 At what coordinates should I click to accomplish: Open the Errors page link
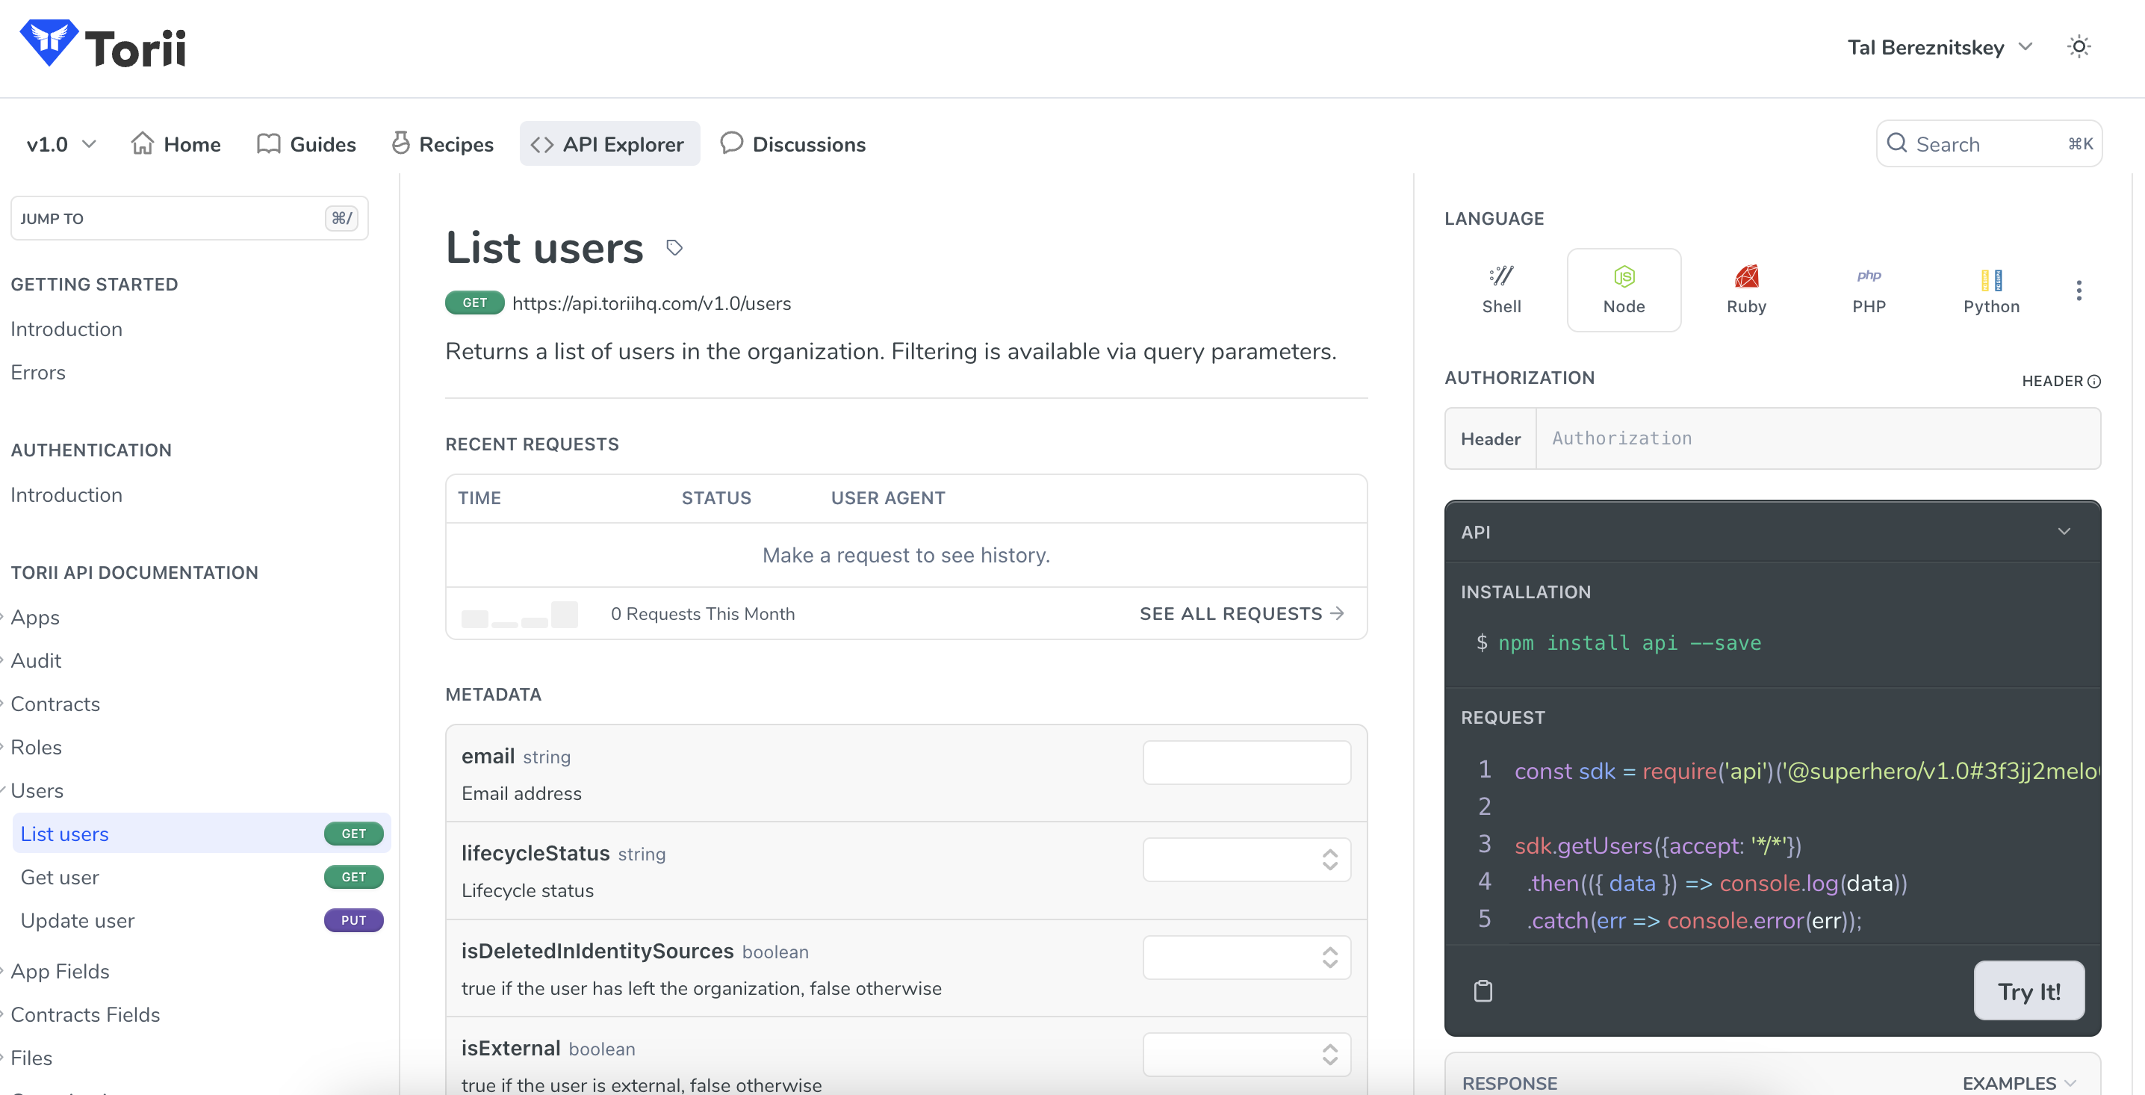[x=38, y=372]
